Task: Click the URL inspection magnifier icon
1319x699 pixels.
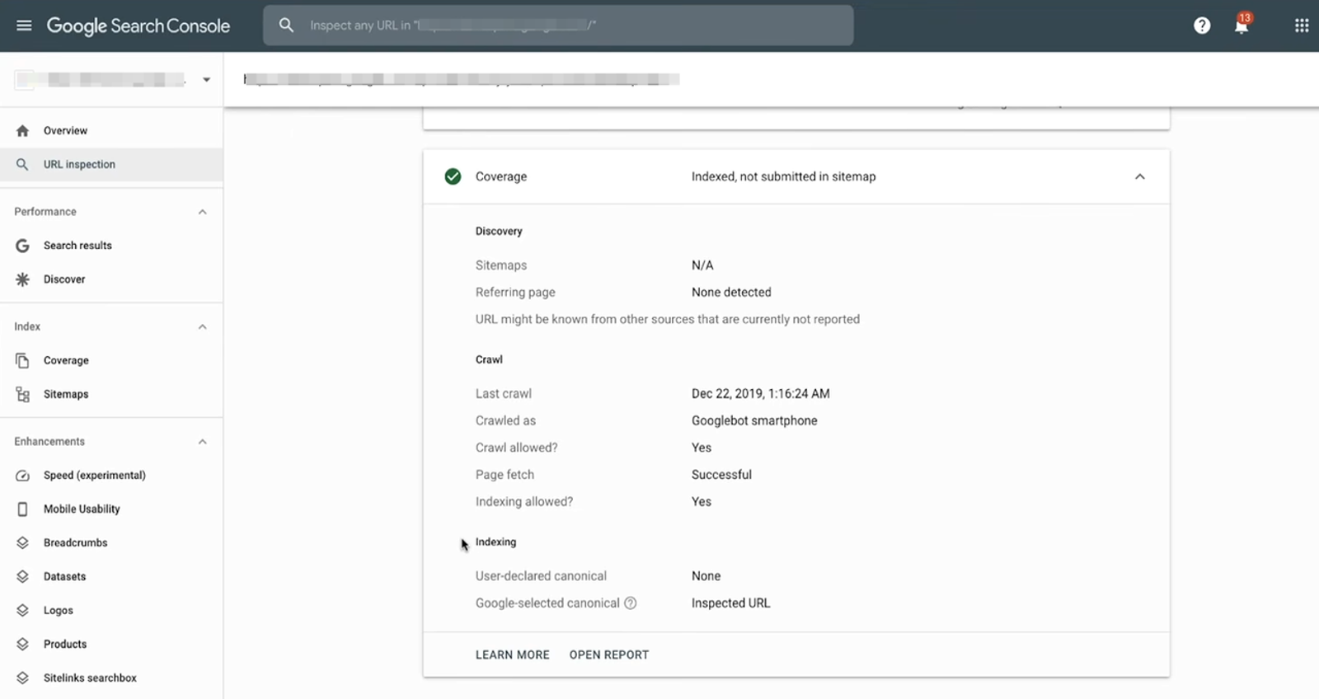Action: click(x=22, y=165)
